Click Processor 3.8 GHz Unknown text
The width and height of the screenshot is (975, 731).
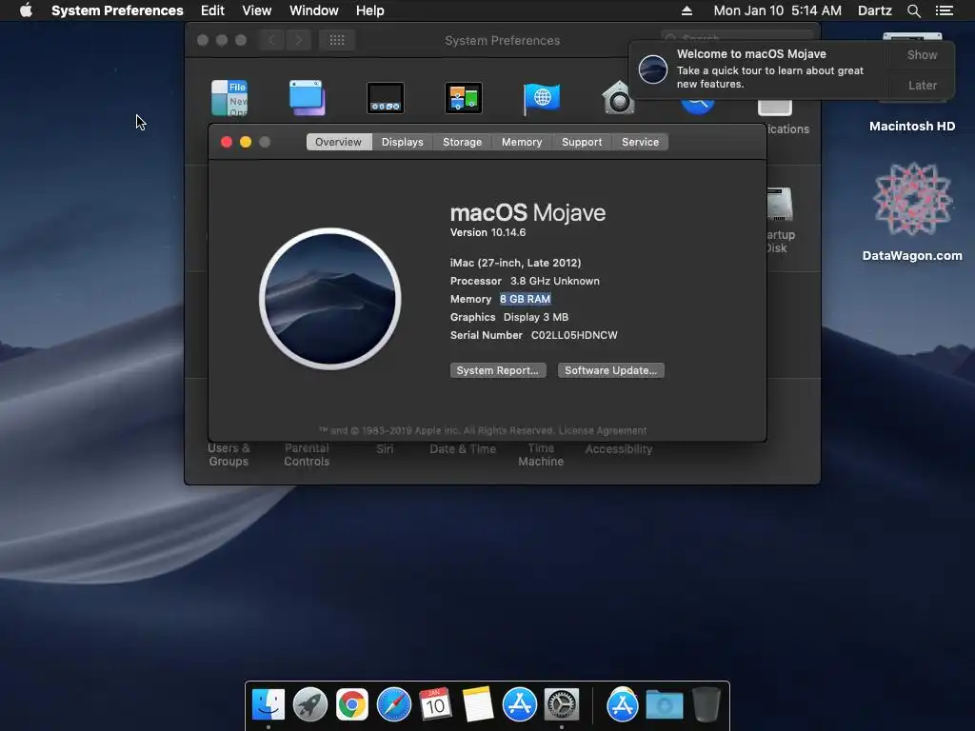coord(525,281)
